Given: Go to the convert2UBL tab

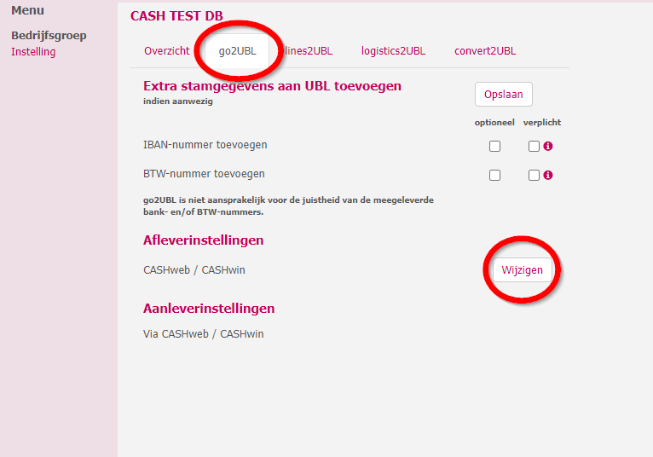Looking at the screenshot, I should 485,51.
